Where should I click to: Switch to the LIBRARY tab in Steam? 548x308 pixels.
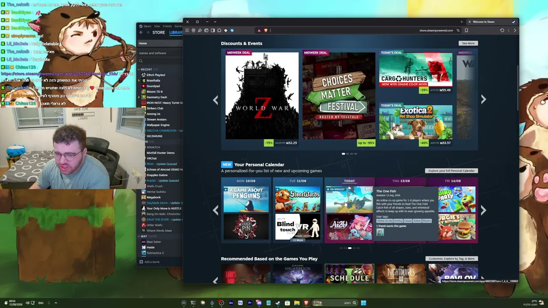pos(176,33)
